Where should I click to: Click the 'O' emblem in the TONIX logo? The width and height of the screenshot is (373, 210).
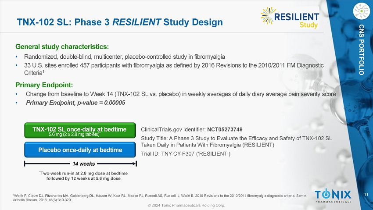coord(325,194)
